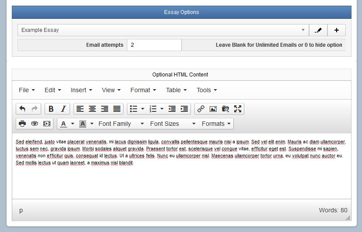Toggle Italic formatting
This screenshot has width=362, height=232.
click(63, 109)
